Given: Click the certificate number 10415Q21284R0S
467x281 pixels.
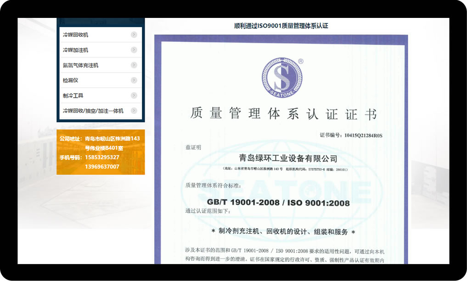Looking at the screenshot, I should click(363, 135).
